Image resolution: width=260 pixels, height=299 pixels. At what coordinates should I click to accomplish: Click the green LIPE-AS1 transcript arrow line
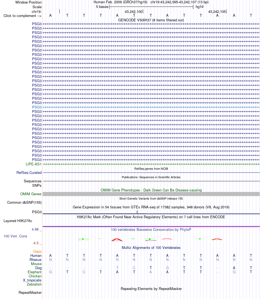click(x=151, y=164)
